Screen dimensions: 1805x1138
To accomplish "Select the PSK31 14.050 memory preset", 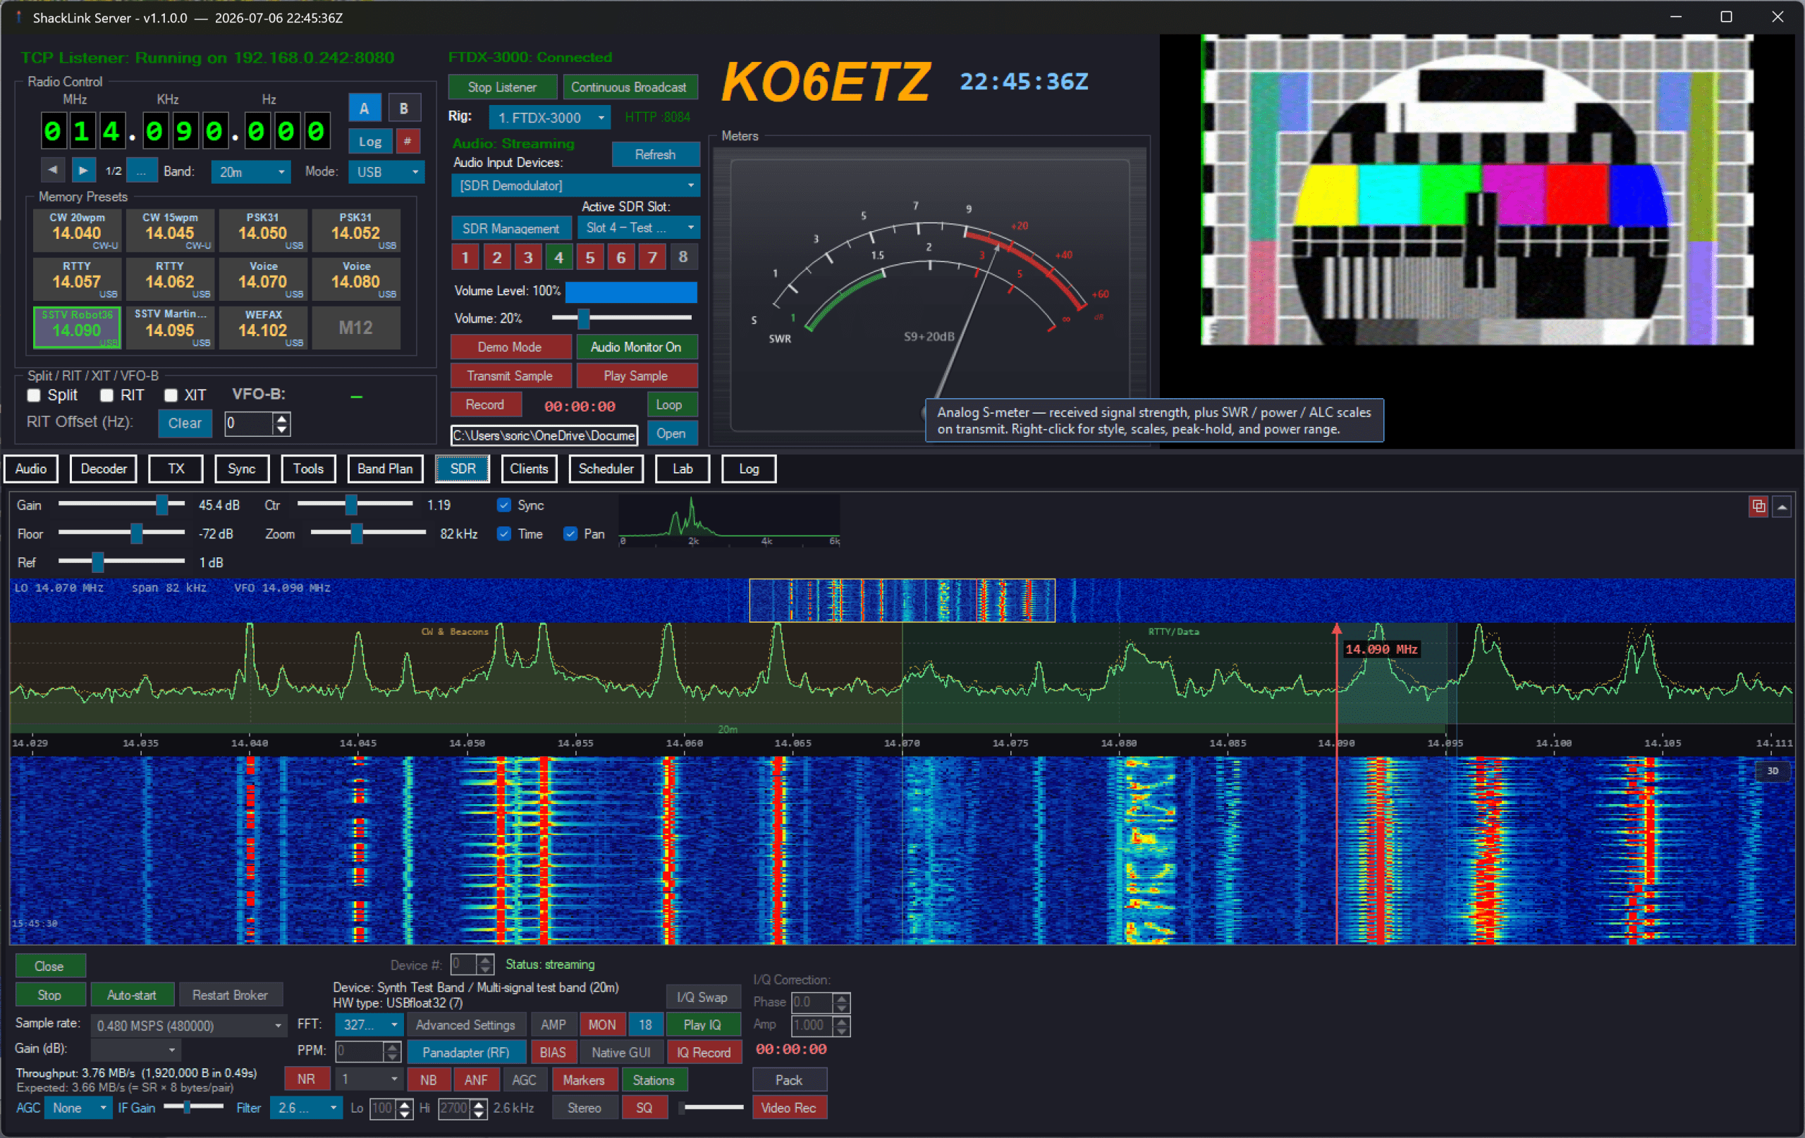I will pos(262,229).
